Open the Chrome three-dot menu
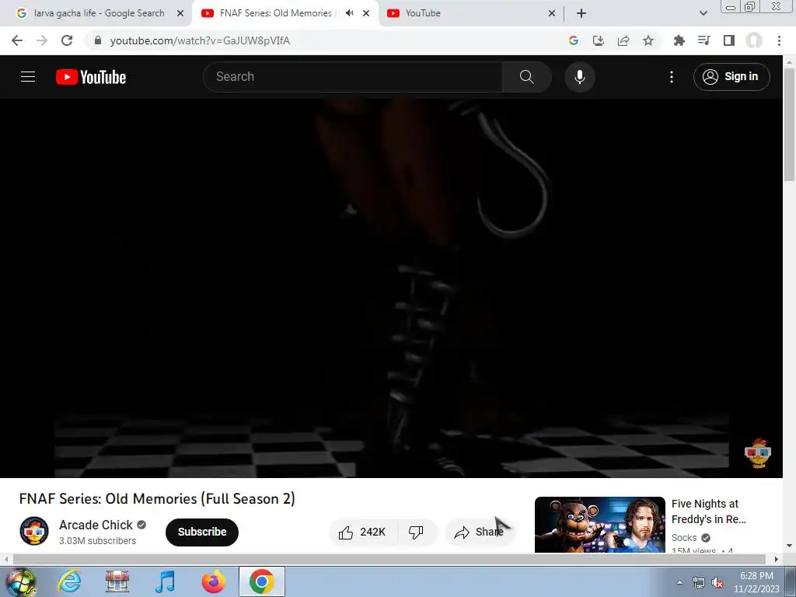The width and height of the screenshot is (796, 597). 779,40
